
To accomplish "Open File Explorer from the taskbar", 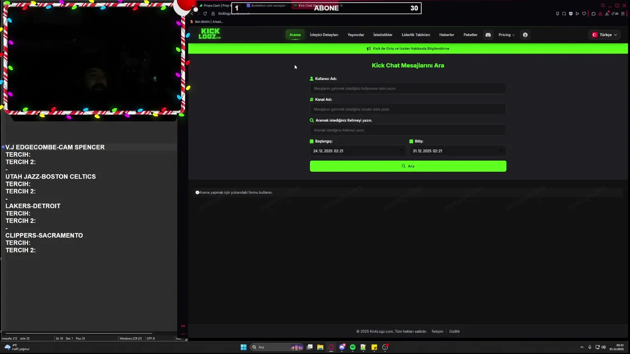I will 320,347.
